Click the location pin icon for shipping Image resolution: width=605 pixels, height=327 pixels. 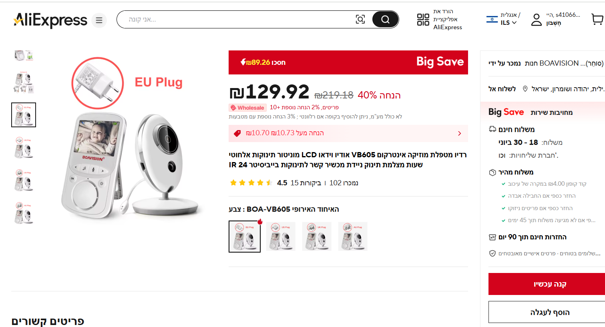(525, 89)
